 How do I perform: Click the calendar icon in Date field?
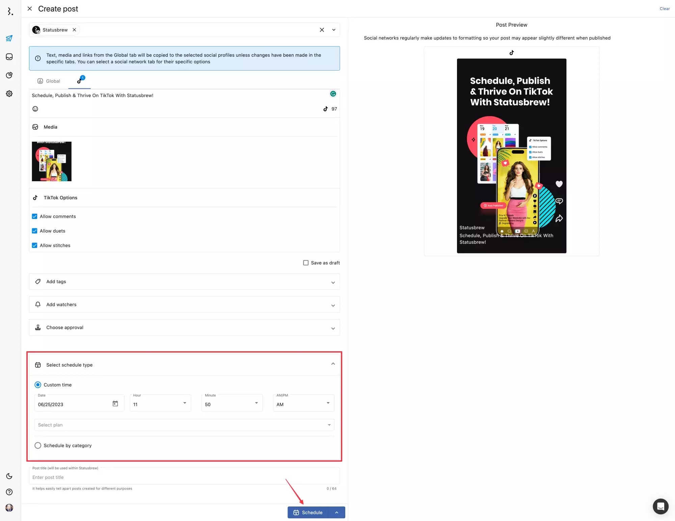115,404
